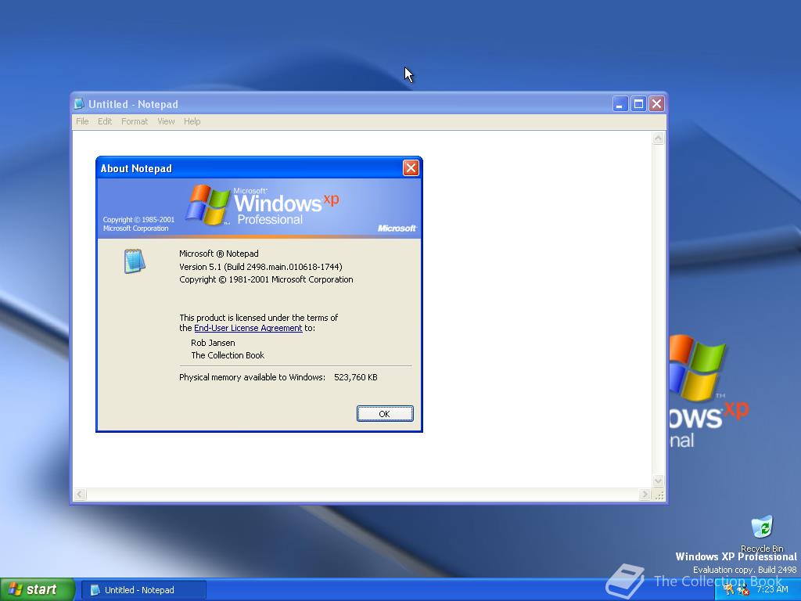Open the Start menu

(37, 589)
